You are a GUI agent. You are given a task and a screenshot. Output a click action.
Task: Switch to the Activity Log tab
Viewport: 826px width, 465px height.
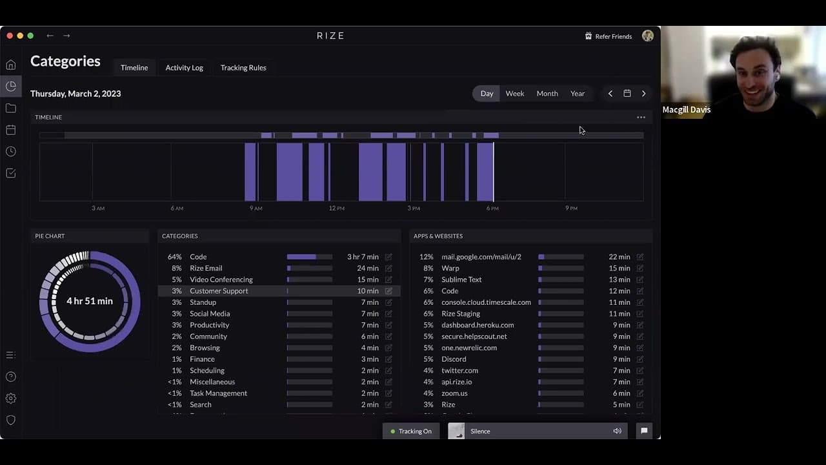click(x=184, y=68)
